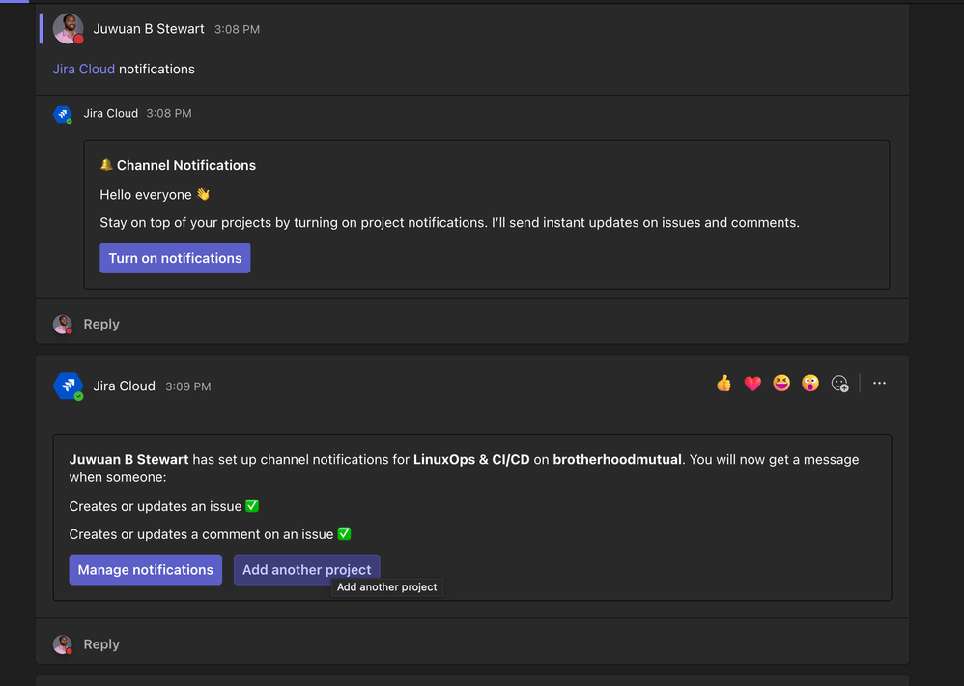Screen dimensions: 964x686
Task: Reply under the Channel Notifications thread
Action: point(101,324)
